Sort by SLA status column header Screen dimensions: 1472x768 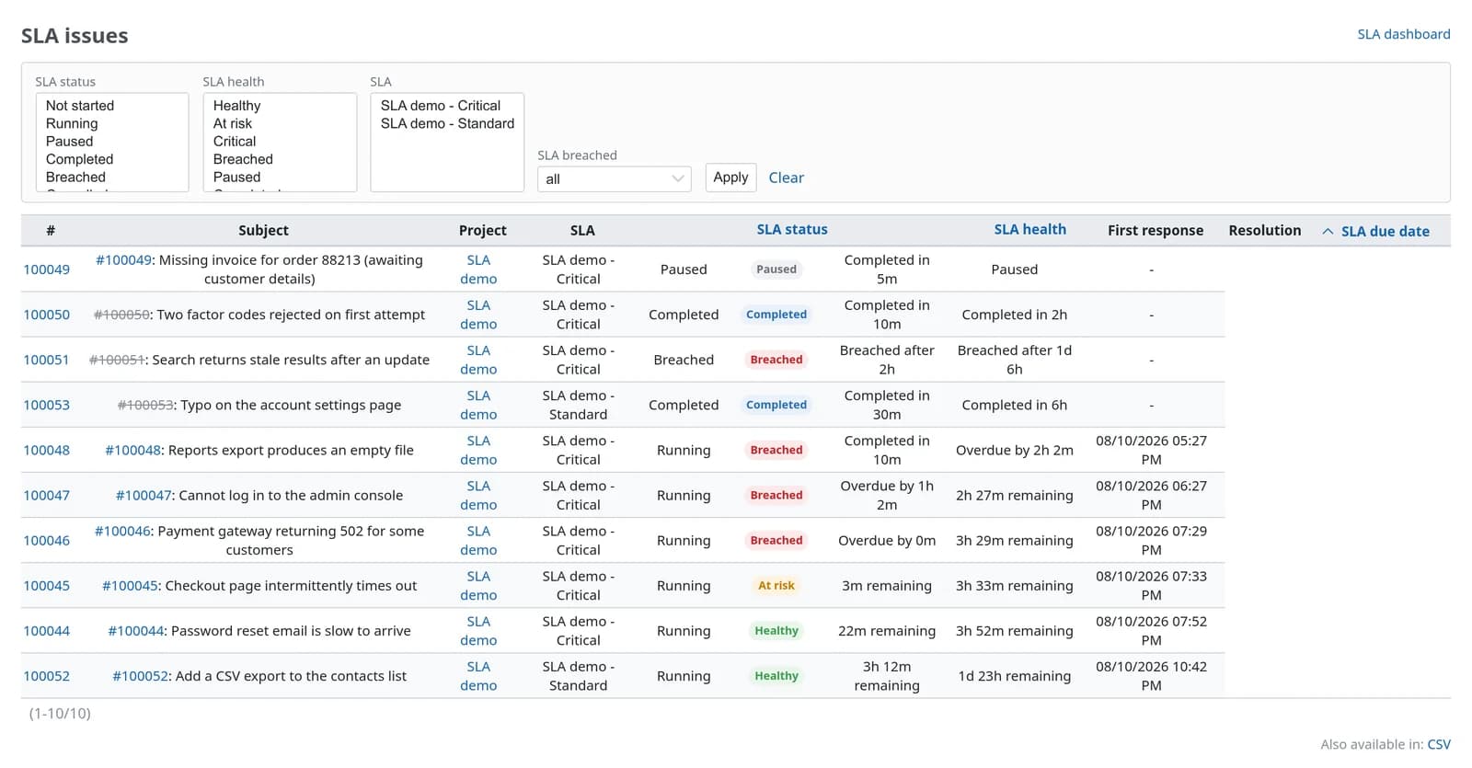(792, 230)
